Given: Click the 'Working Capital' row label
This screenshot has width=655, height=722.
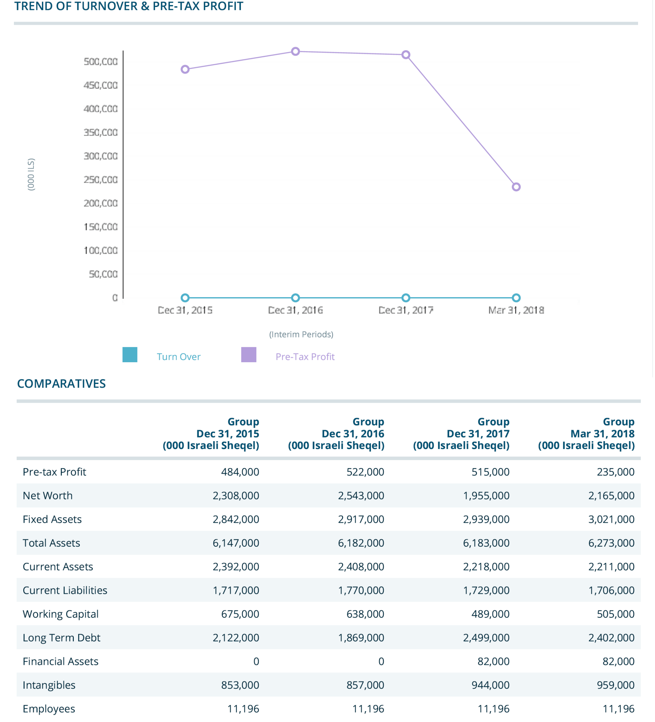Looking at the screenshot, I should pyautogui.click(x=61, y=614).
